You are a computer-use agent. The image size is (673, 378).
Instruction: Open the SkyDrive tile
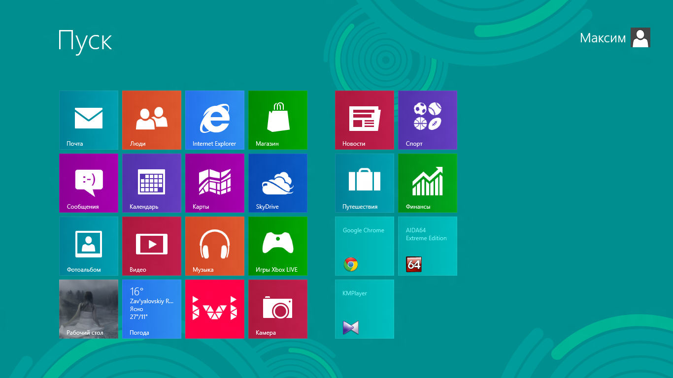278,183
